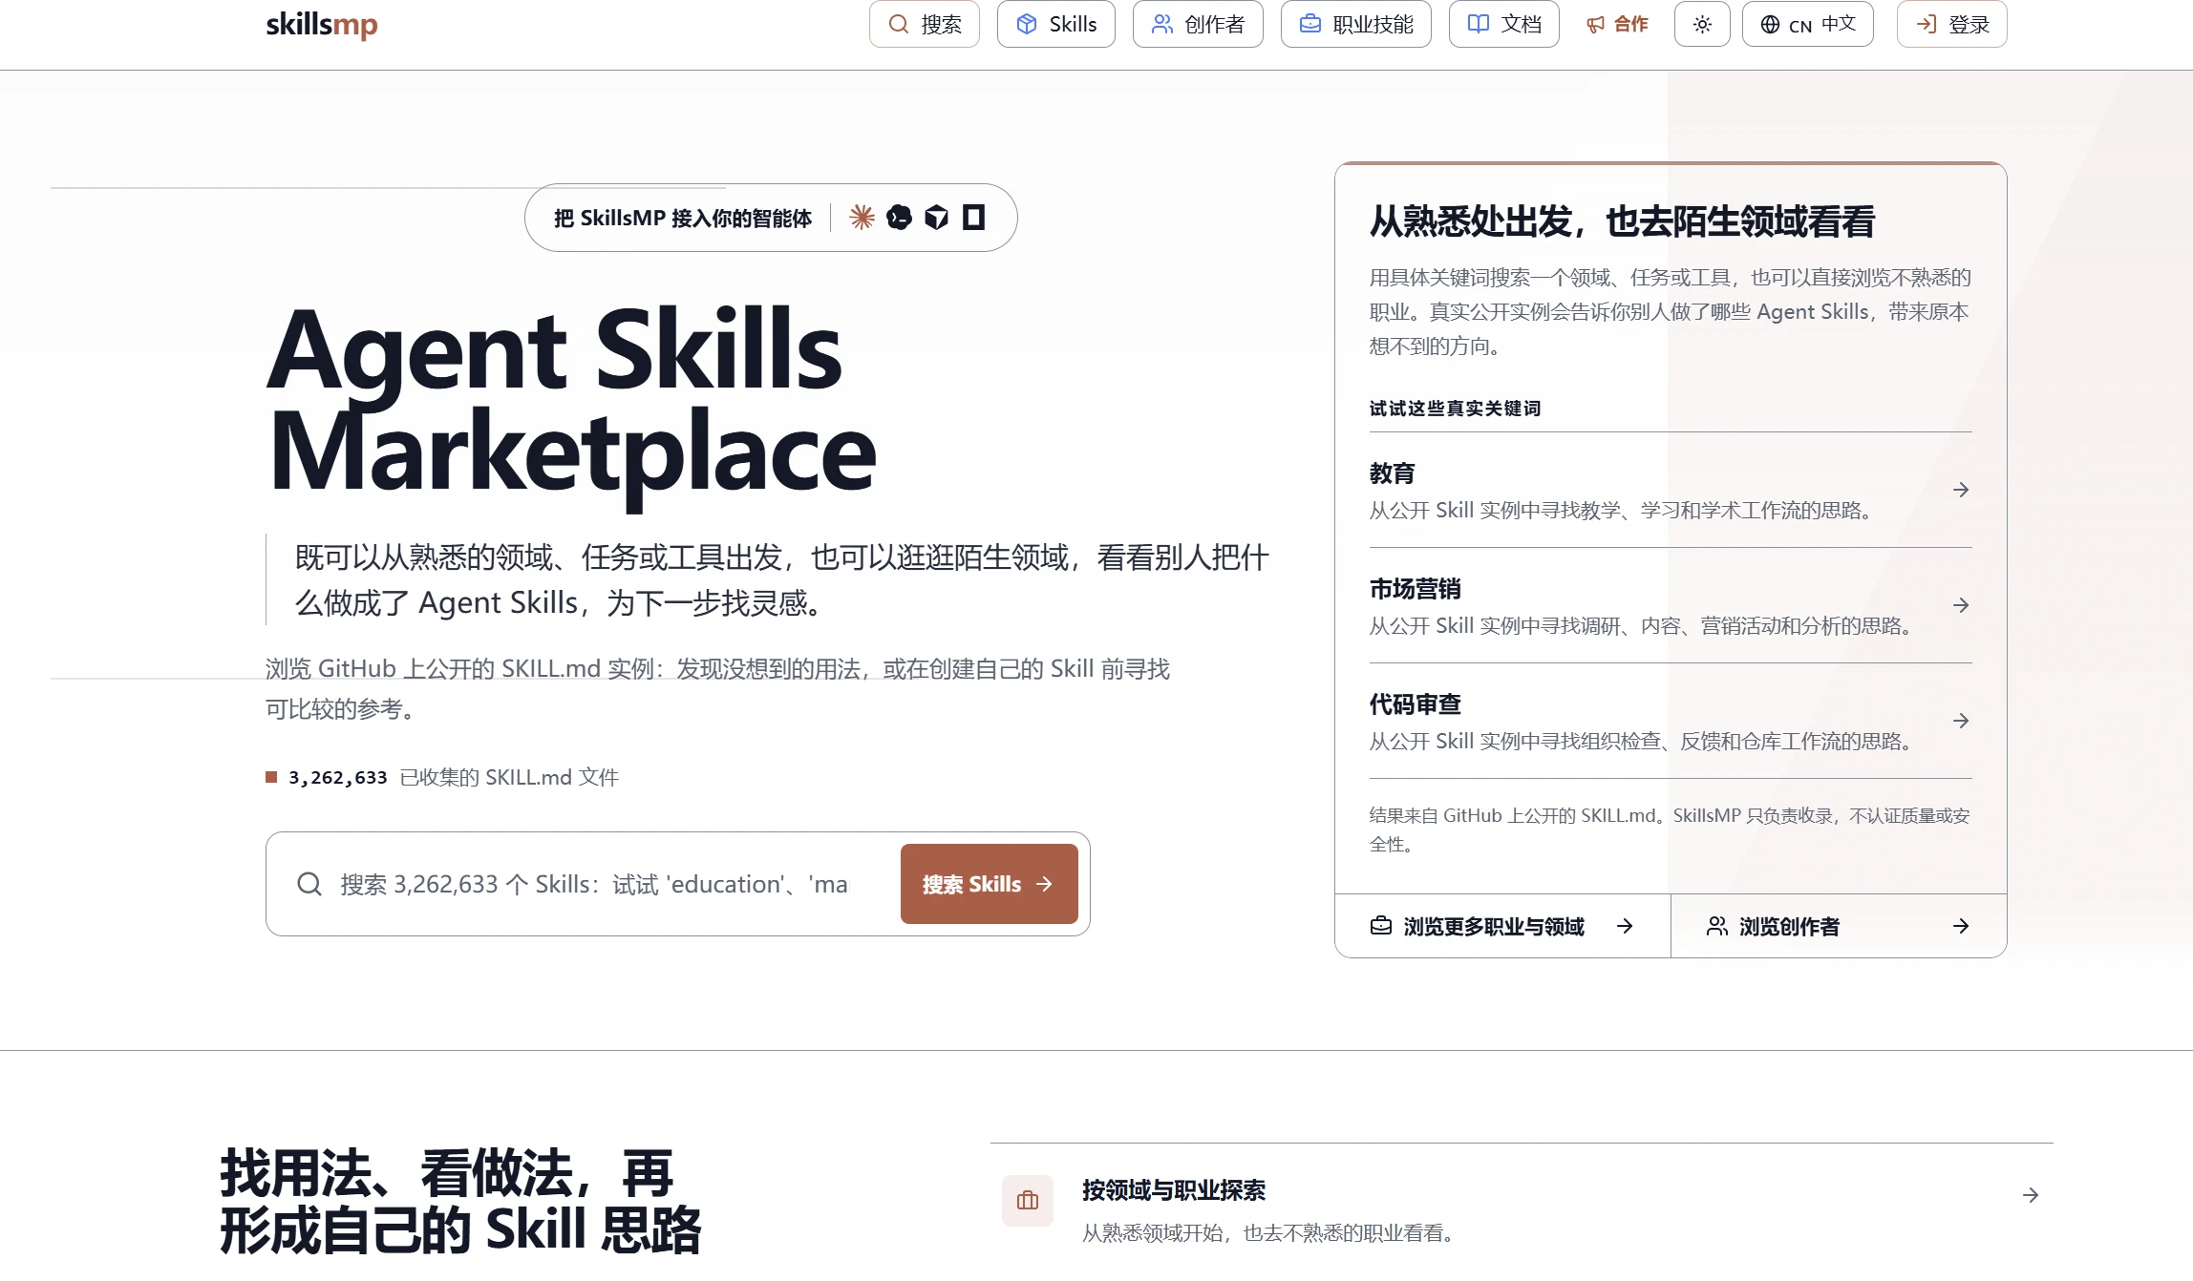The height and width of the screenshot is (1281, 2193).
Task: Click the arrow on 代码审查 row
Action: [x=1961, y=721]
